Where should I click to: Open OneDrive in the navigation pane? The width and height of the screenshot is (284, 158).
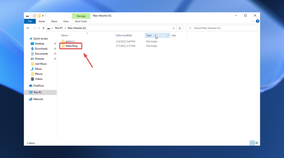pos(36,86)
